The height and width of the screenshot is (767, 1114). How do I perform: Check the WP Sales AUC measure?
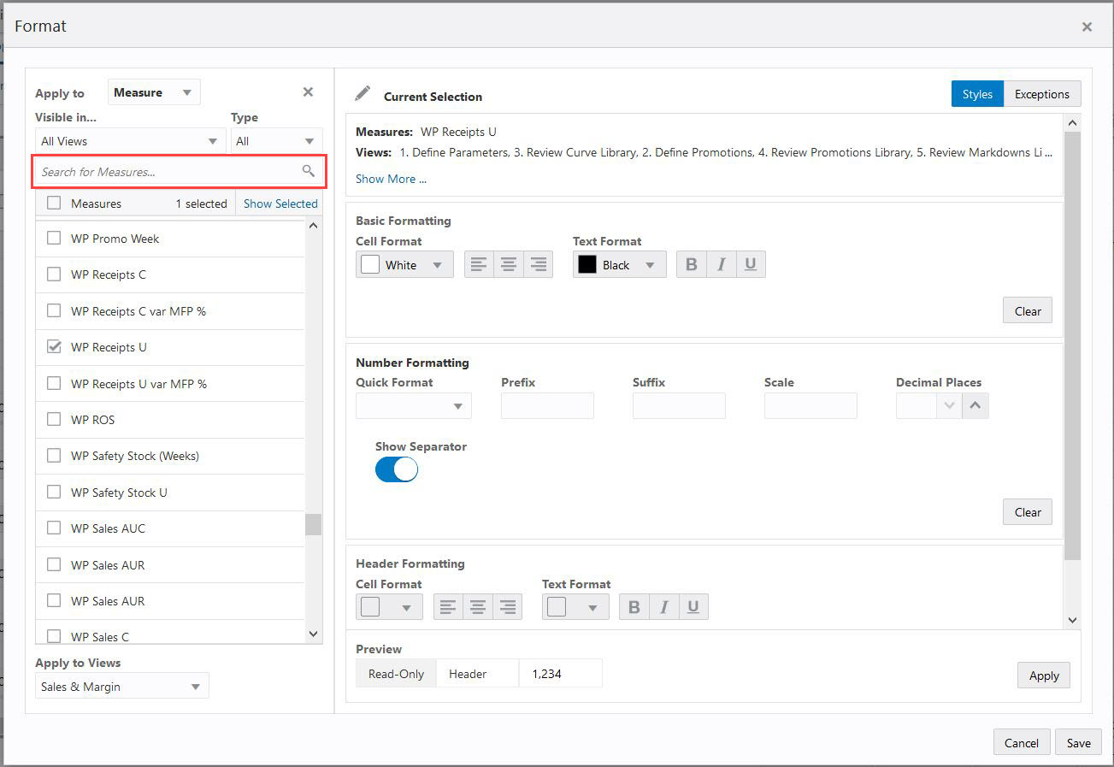tap(54, 528)
